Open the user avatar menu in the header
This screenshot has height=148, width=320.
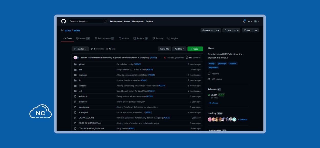256,21
